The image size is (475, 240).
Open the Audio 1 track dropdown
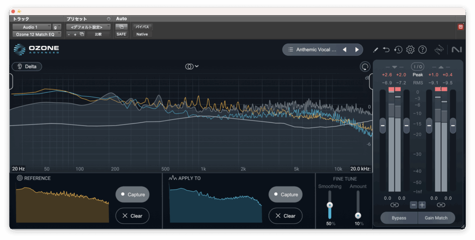[x=32, y=27]
